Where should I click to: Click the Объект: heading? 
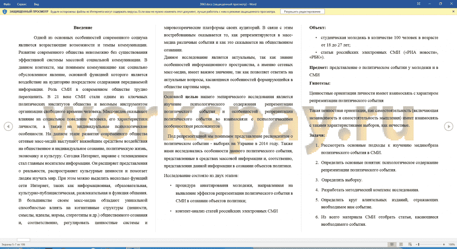tap(318, 28)
